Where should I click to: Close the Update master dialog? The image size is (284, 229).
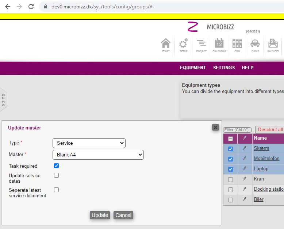[x=215, y=127]
